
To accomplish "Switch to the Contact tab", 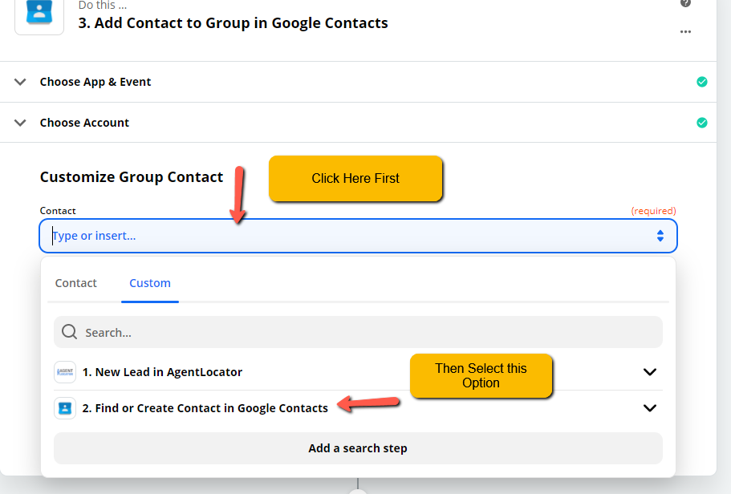I will click(76, 283).
